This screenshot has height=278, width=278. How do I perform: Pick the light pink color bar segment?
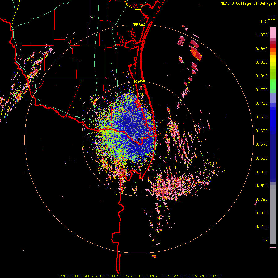click(273, 33)
